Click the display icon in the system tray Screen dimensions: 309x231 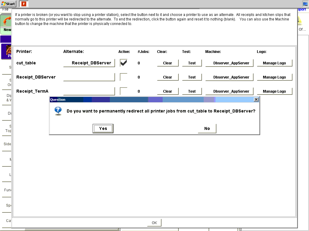pyautogui.click(x=305, y=4)
